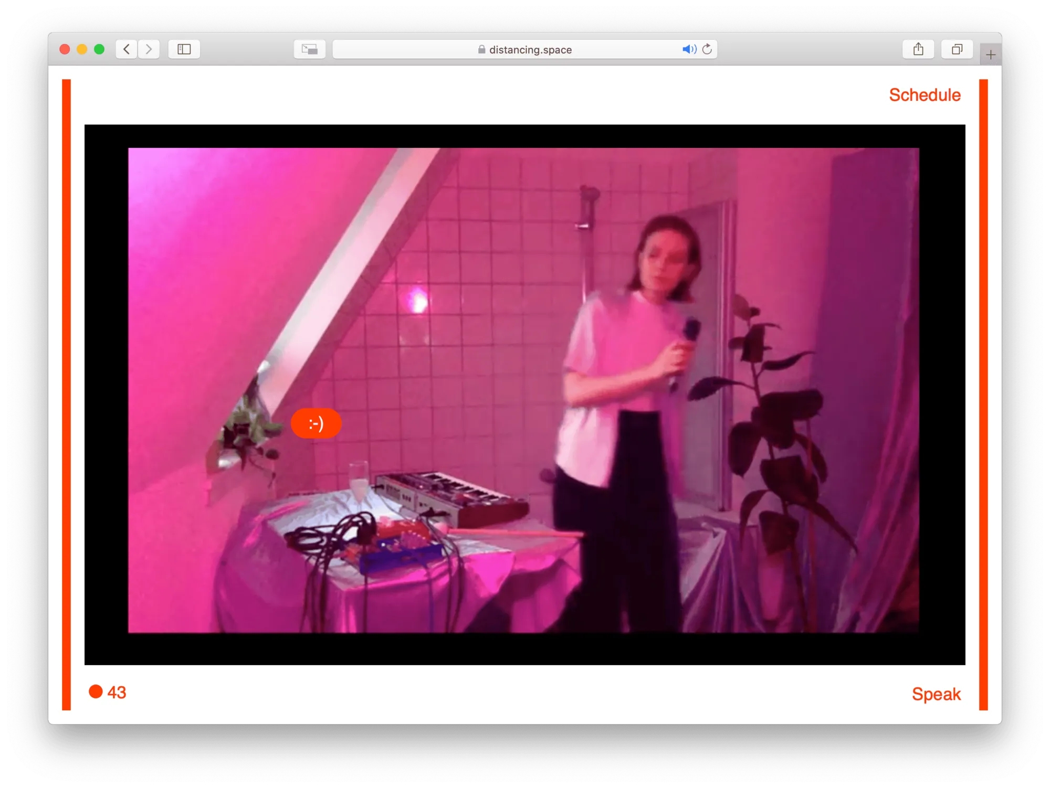Open a new tab with plus button
This screenshot has width=1050, height=788.
tap(990, 55)
